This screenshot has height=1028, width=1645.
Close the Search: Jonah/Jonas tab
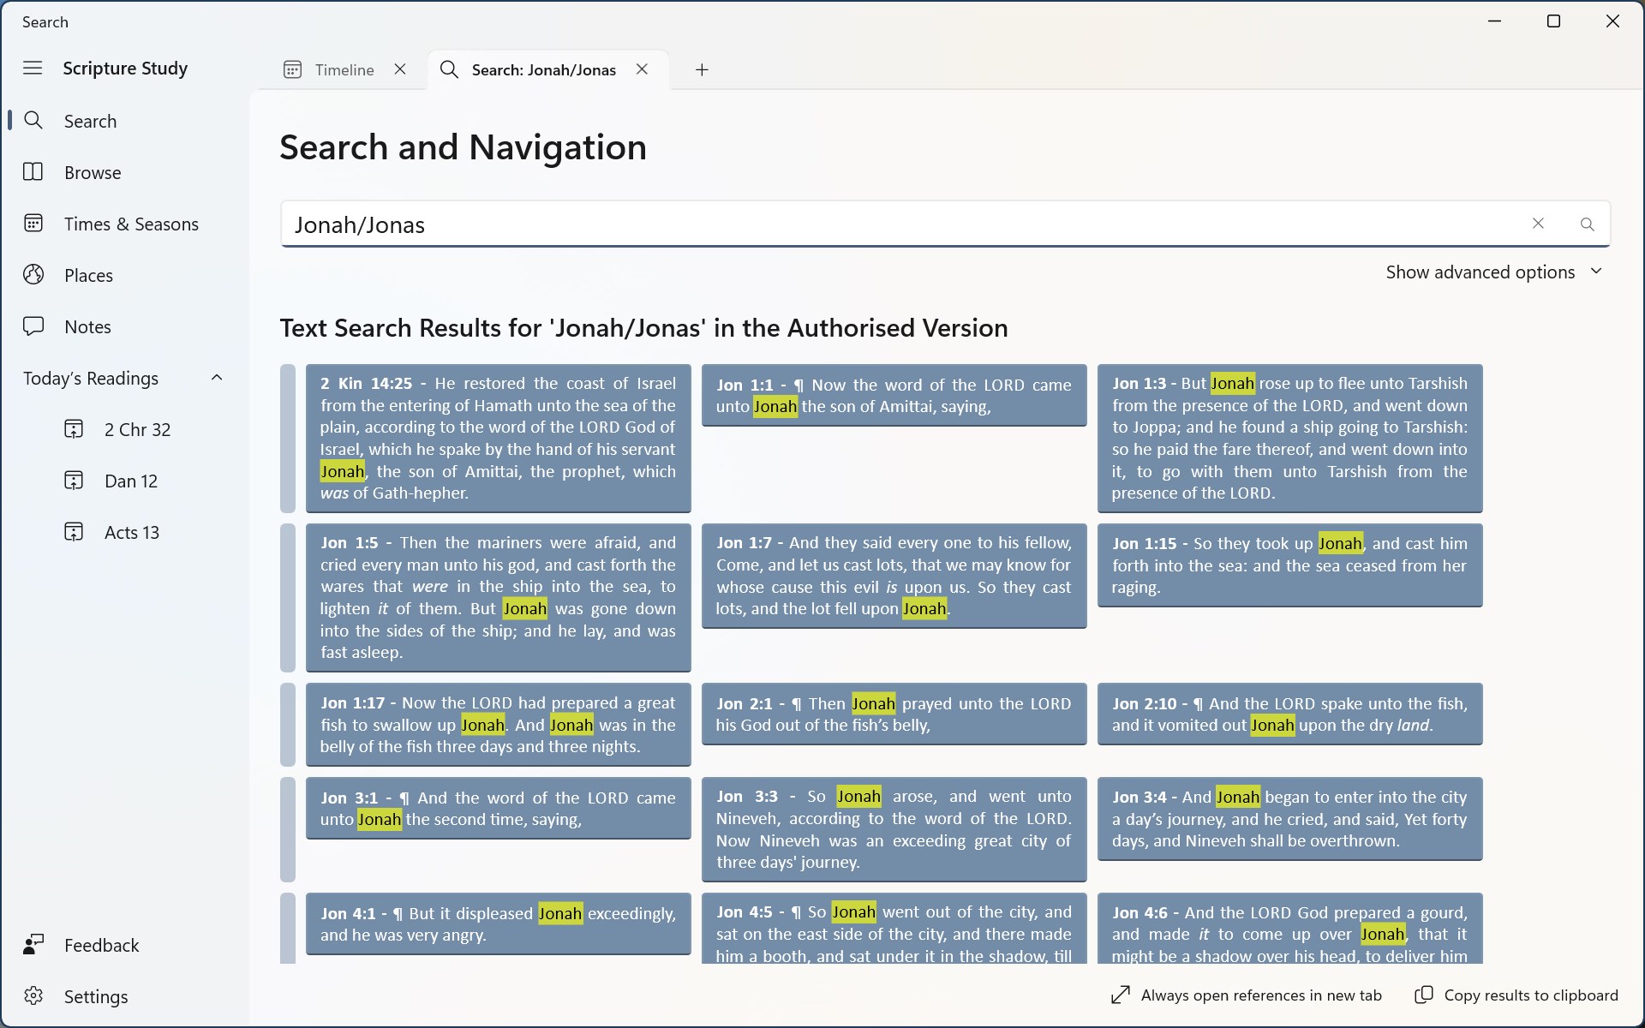(x=642, y=69)
